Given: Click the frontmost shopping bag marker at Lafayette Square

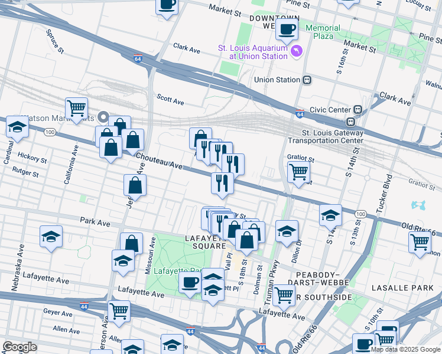Looking at the screenshot, I should pyautogui.click(x=247, y=240).
